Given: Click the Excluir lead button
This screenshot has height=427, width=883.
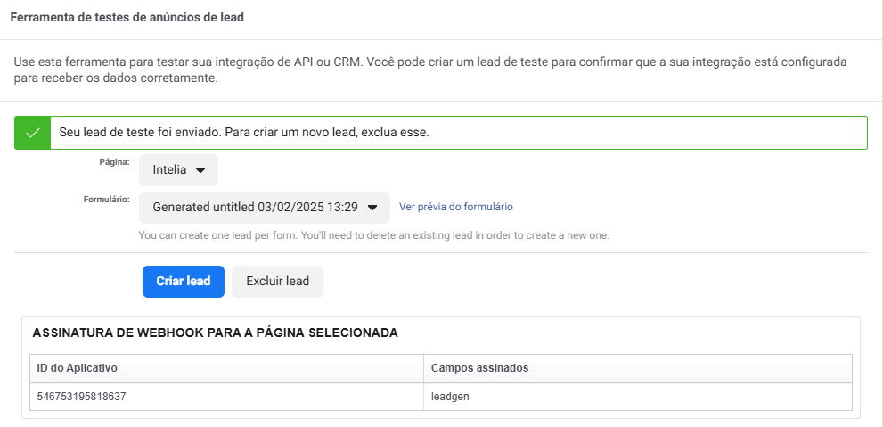Looking at the screenshot, I should point(278,281).
